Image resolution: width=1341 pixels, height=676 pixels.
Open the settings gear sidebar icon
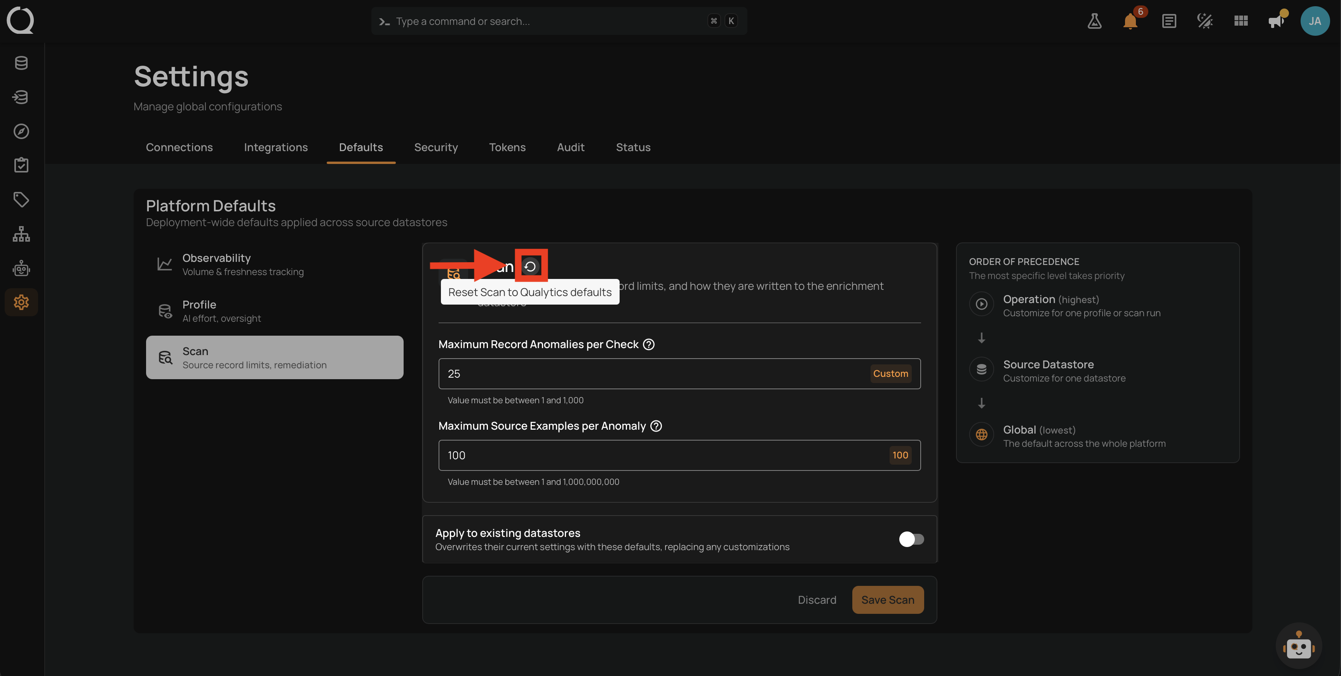tap(21, 302)
